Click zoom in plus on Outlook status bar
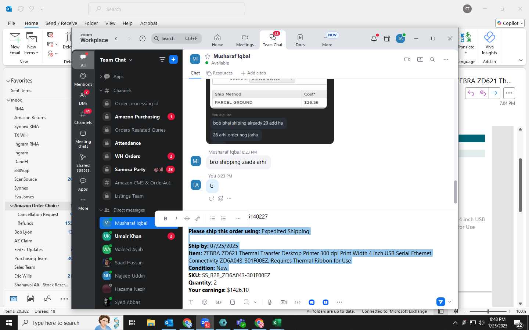Viewport: 529px width, 330px height. pos(510,311)
